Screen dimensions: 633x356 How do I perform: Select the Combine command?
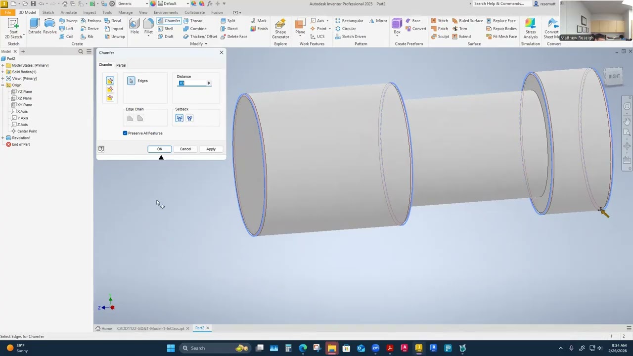click(194, 29)
